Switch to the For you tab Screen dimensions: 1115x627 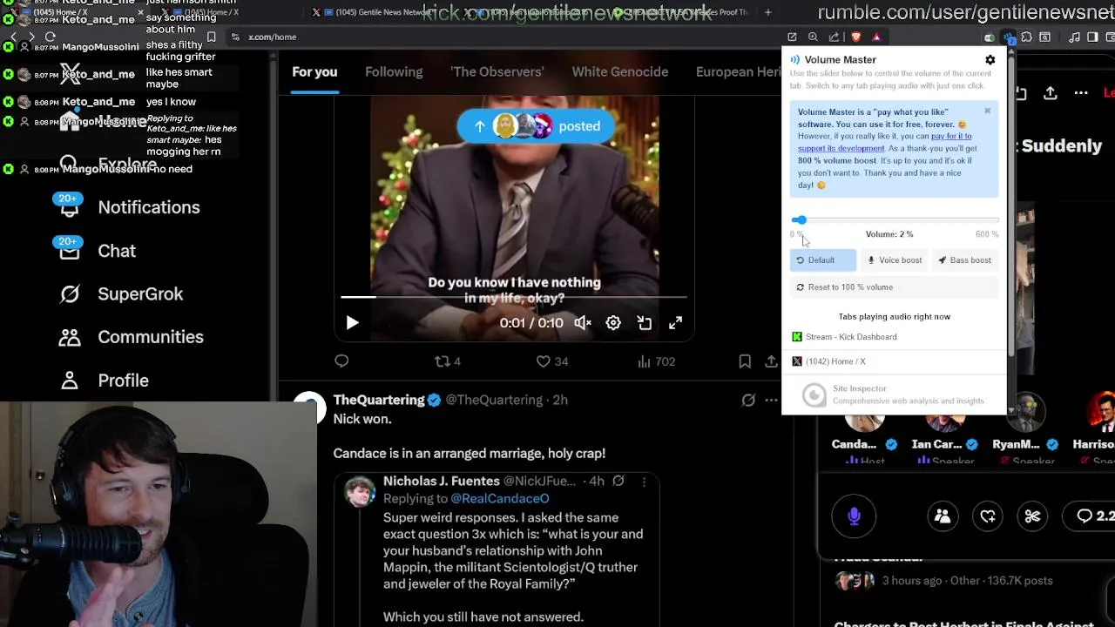click(x=314, y=71)
